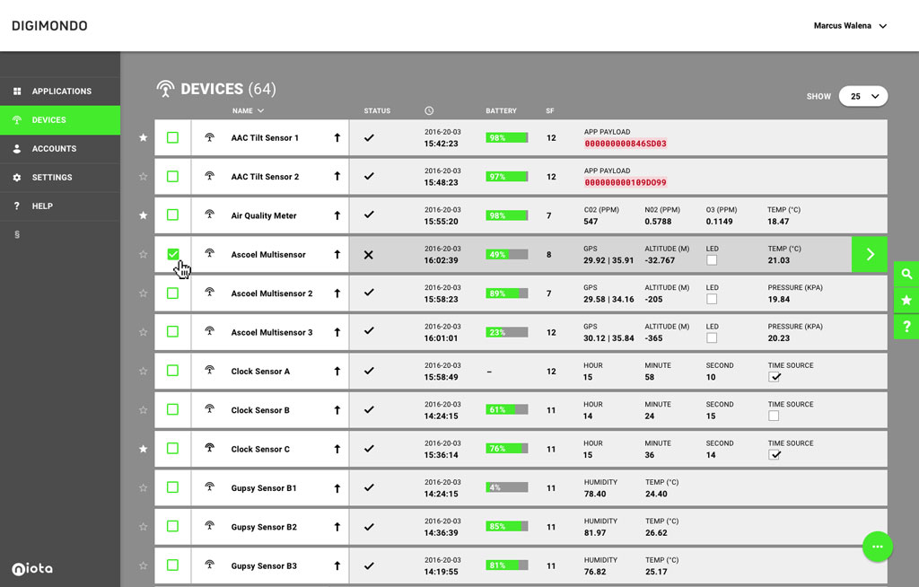The height and width of the screenshot is (587, 919).
Task: Open the Show 25 rows dropdown
Action: click(x=863, y=96)
